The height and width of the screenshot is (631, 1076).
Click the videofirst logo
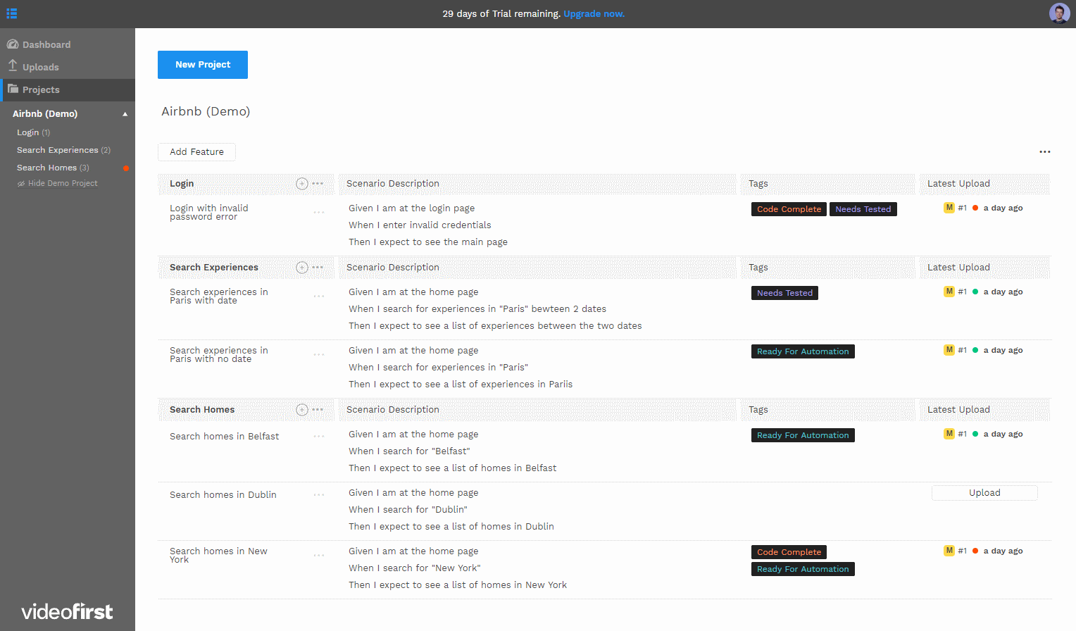point(67,611)
